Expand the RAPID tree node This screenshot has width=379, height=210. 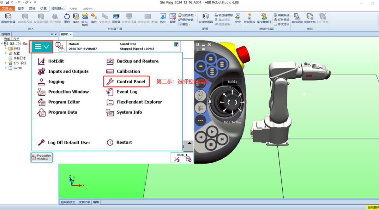6,68
